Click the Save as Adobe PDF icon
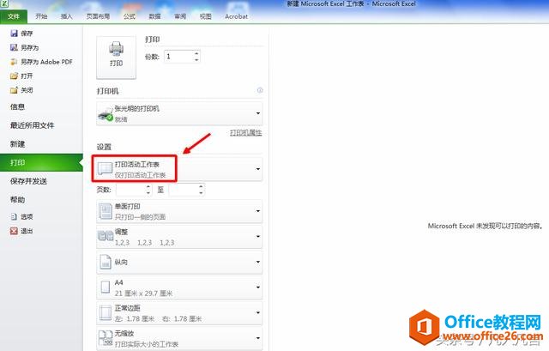The width and height of the screenshot is (549, 351). tap(14, 62)
